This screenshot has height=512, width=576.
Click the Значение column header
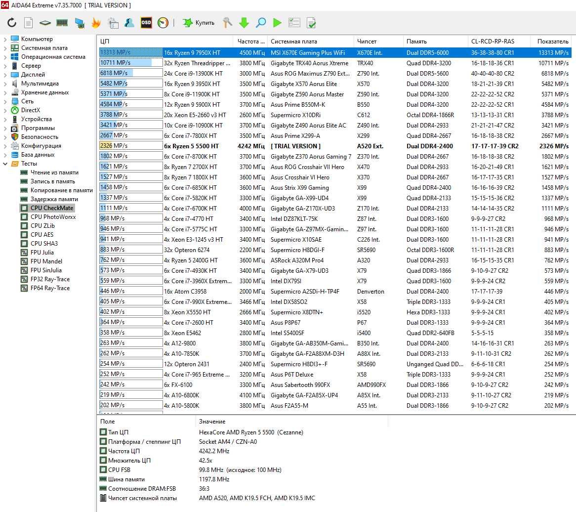point(291,422)
